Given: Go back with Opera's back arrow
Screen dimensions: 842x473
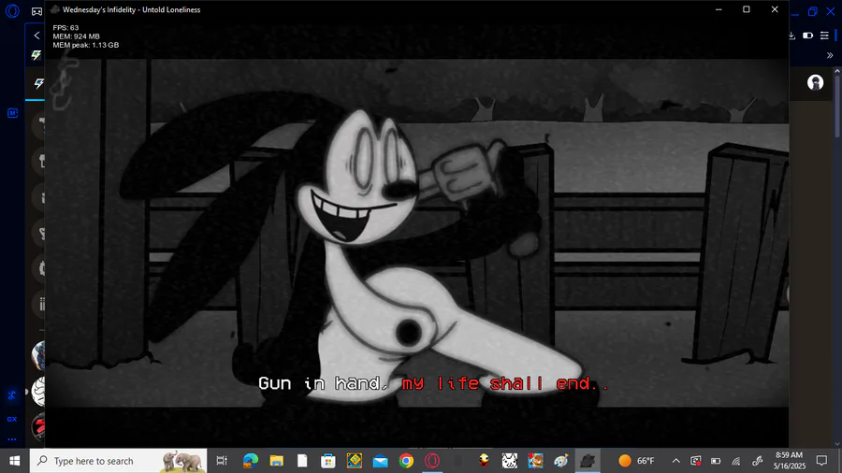Looking at the screenshot, I should tap(36, 36).
